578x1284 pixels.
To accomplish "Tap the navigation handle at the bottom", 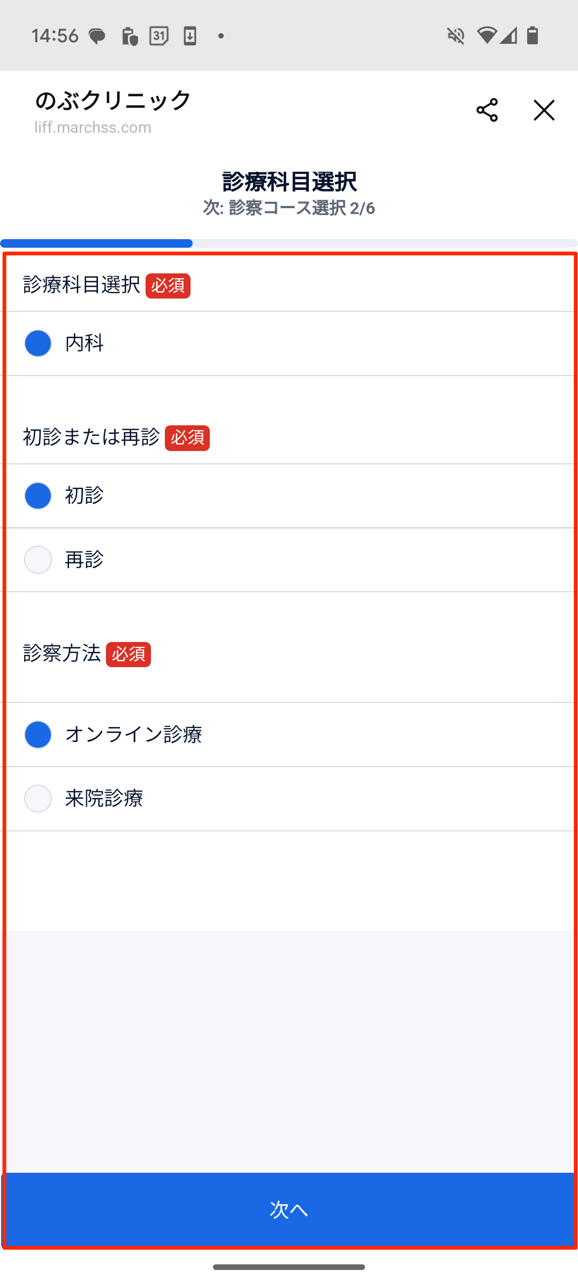I will pyautogui.click(x=289, y=1266).
